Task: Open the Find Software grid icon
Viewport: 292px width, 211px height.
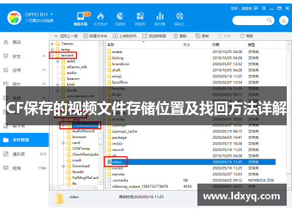Action: tap(140, 16)
